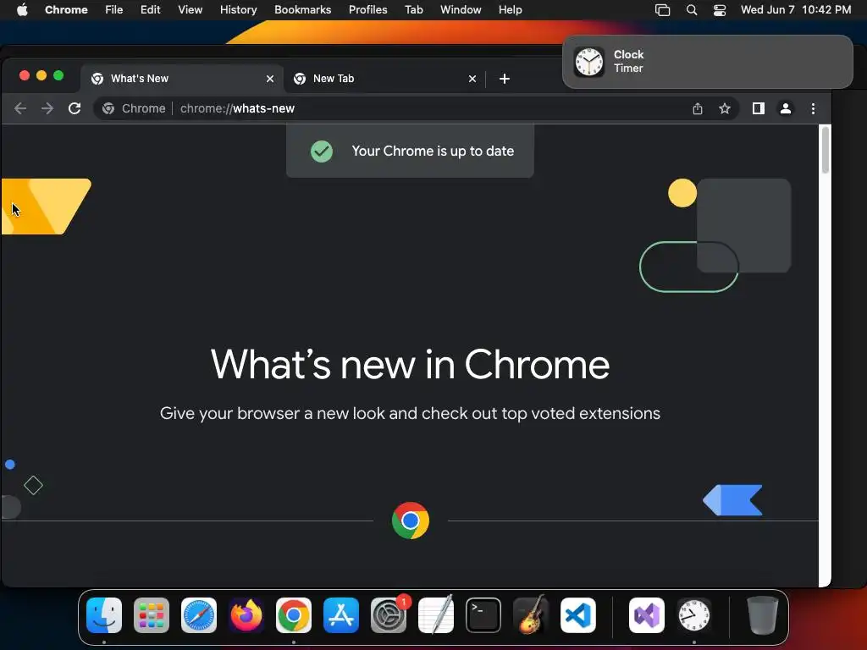Reload the What's New page
Viewport: 867px width, 650px height.
click(75, 108)
